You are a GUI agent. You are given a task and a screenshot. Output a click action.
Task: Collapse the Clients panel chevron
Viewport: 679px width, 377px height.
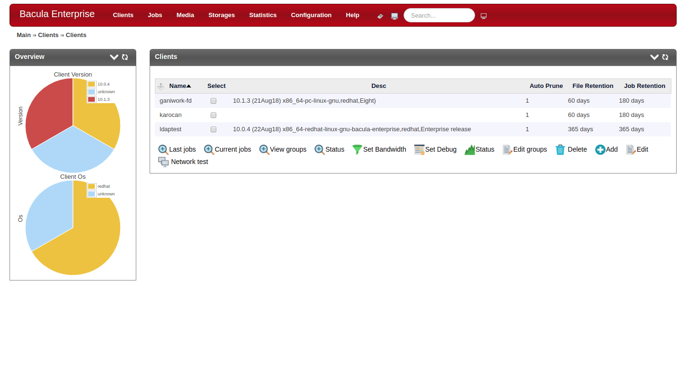[654, 57]
